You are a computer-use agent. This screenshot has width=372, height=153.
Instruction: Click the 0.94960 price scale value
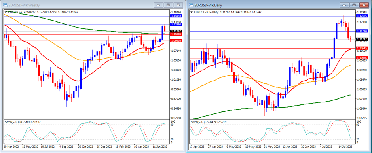click(x=176, y=108)
